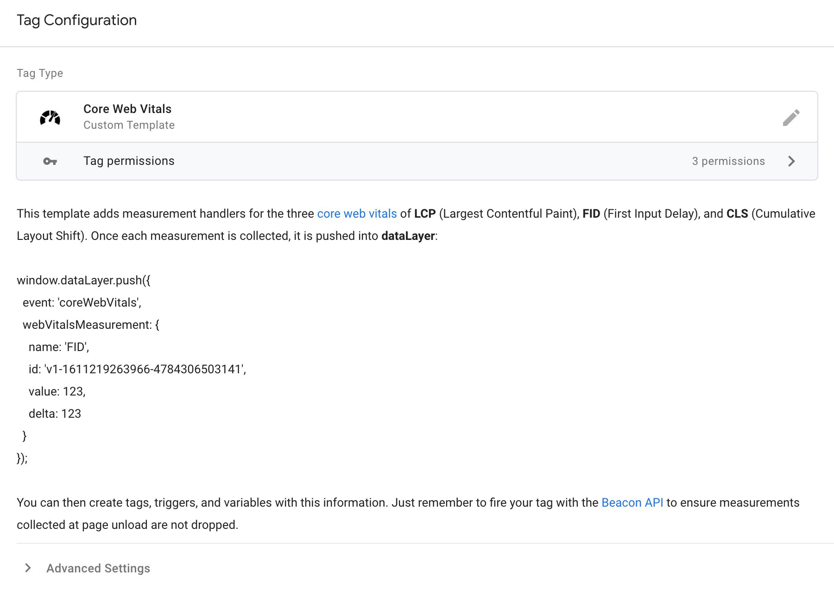This screenshot has width=834, height=590.
Task: Click the event: 'coreWebVitals' code line
Action: 82,302
